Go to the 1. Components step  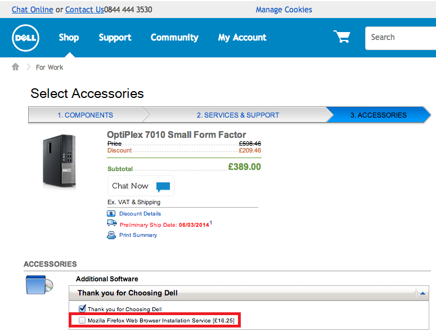85,115
